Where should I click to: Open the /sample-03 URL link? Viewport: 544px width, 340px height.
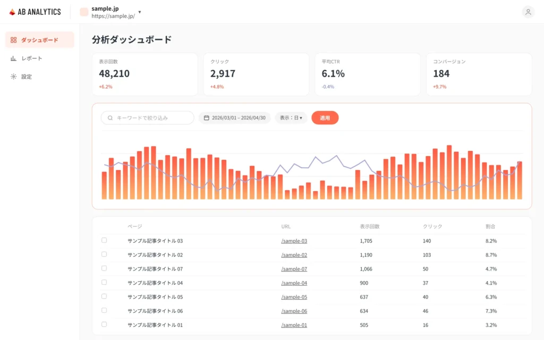coord(294,241)
